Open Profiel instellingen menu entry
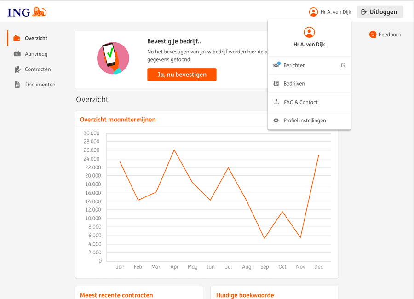This screenshot has width=414, height=299. tap(305, 121)
